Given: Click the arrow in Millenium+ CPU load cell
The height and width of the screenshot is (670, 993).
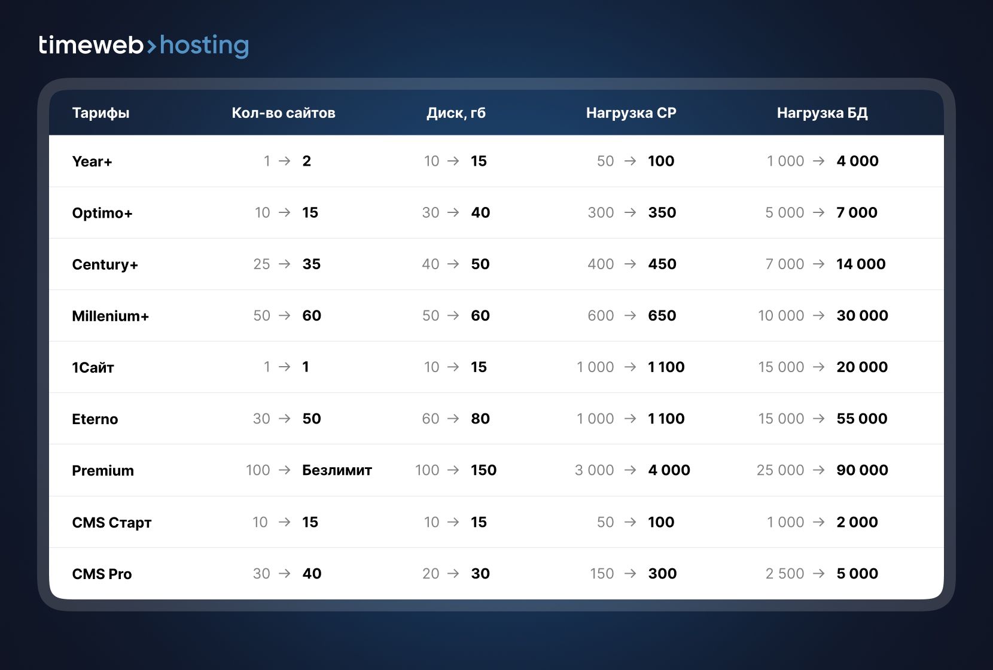Looking at the screenshot, I should pos(630,315).
